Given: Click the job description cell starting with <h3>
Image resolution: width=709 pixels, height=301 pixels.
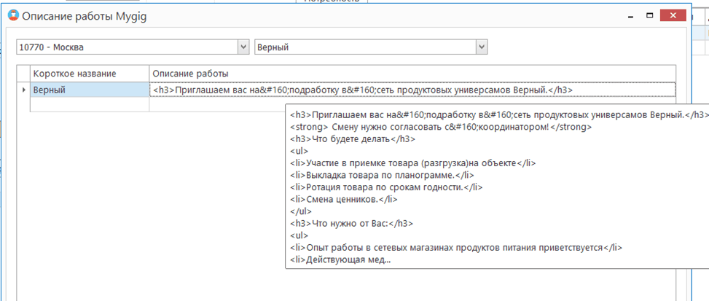Looking at the screenshot, I should click(x=412, y=90).
